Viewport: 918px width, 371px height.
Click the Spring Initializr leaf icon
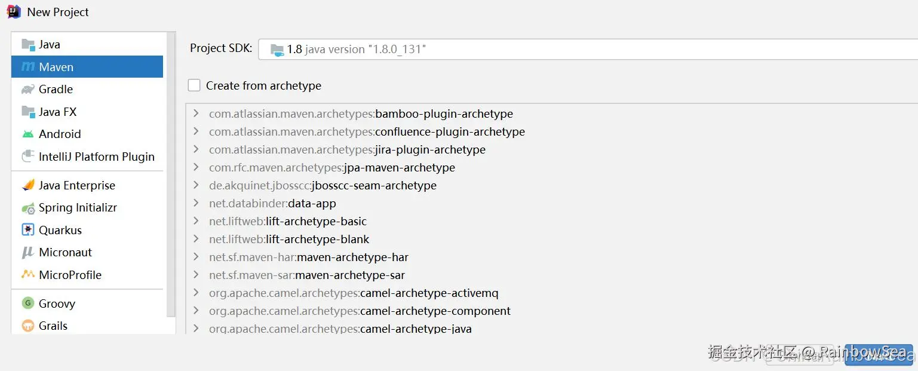coord(28,208)
